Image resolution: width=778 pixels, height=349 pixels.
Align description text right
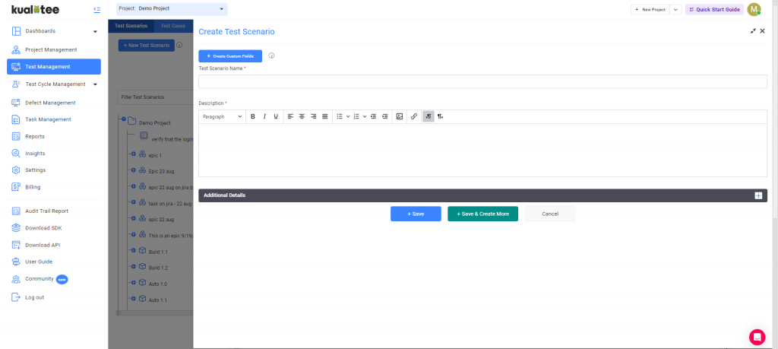click(x=313, y=116)
